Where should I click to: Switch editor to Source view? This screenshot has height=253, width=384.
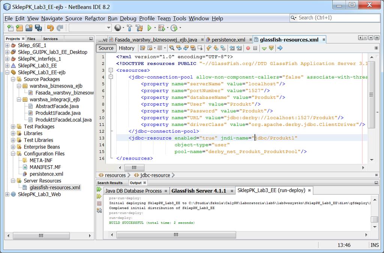(106, 48)
